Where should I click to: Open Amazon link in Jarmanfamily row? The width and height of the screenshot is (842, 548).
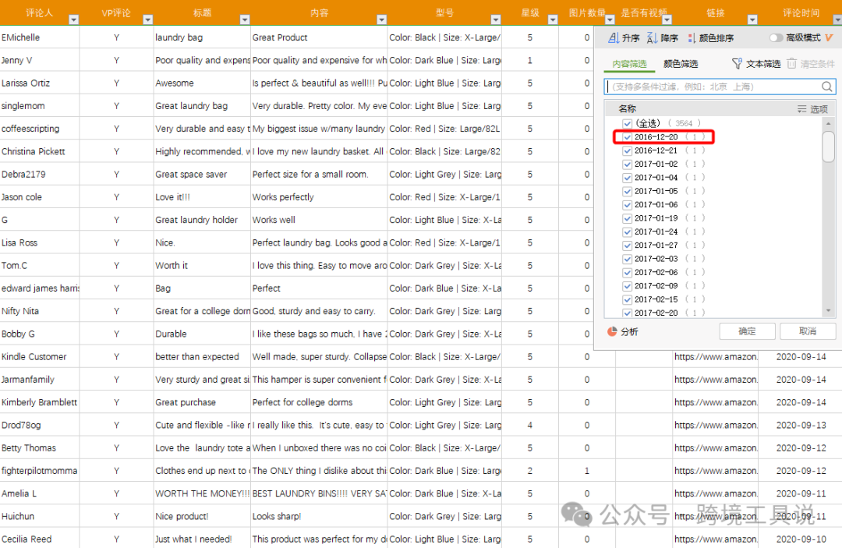tap(716, 380)
